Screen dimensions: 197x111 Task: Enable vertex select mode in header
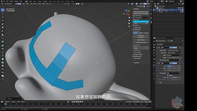(x=16, y=4)
